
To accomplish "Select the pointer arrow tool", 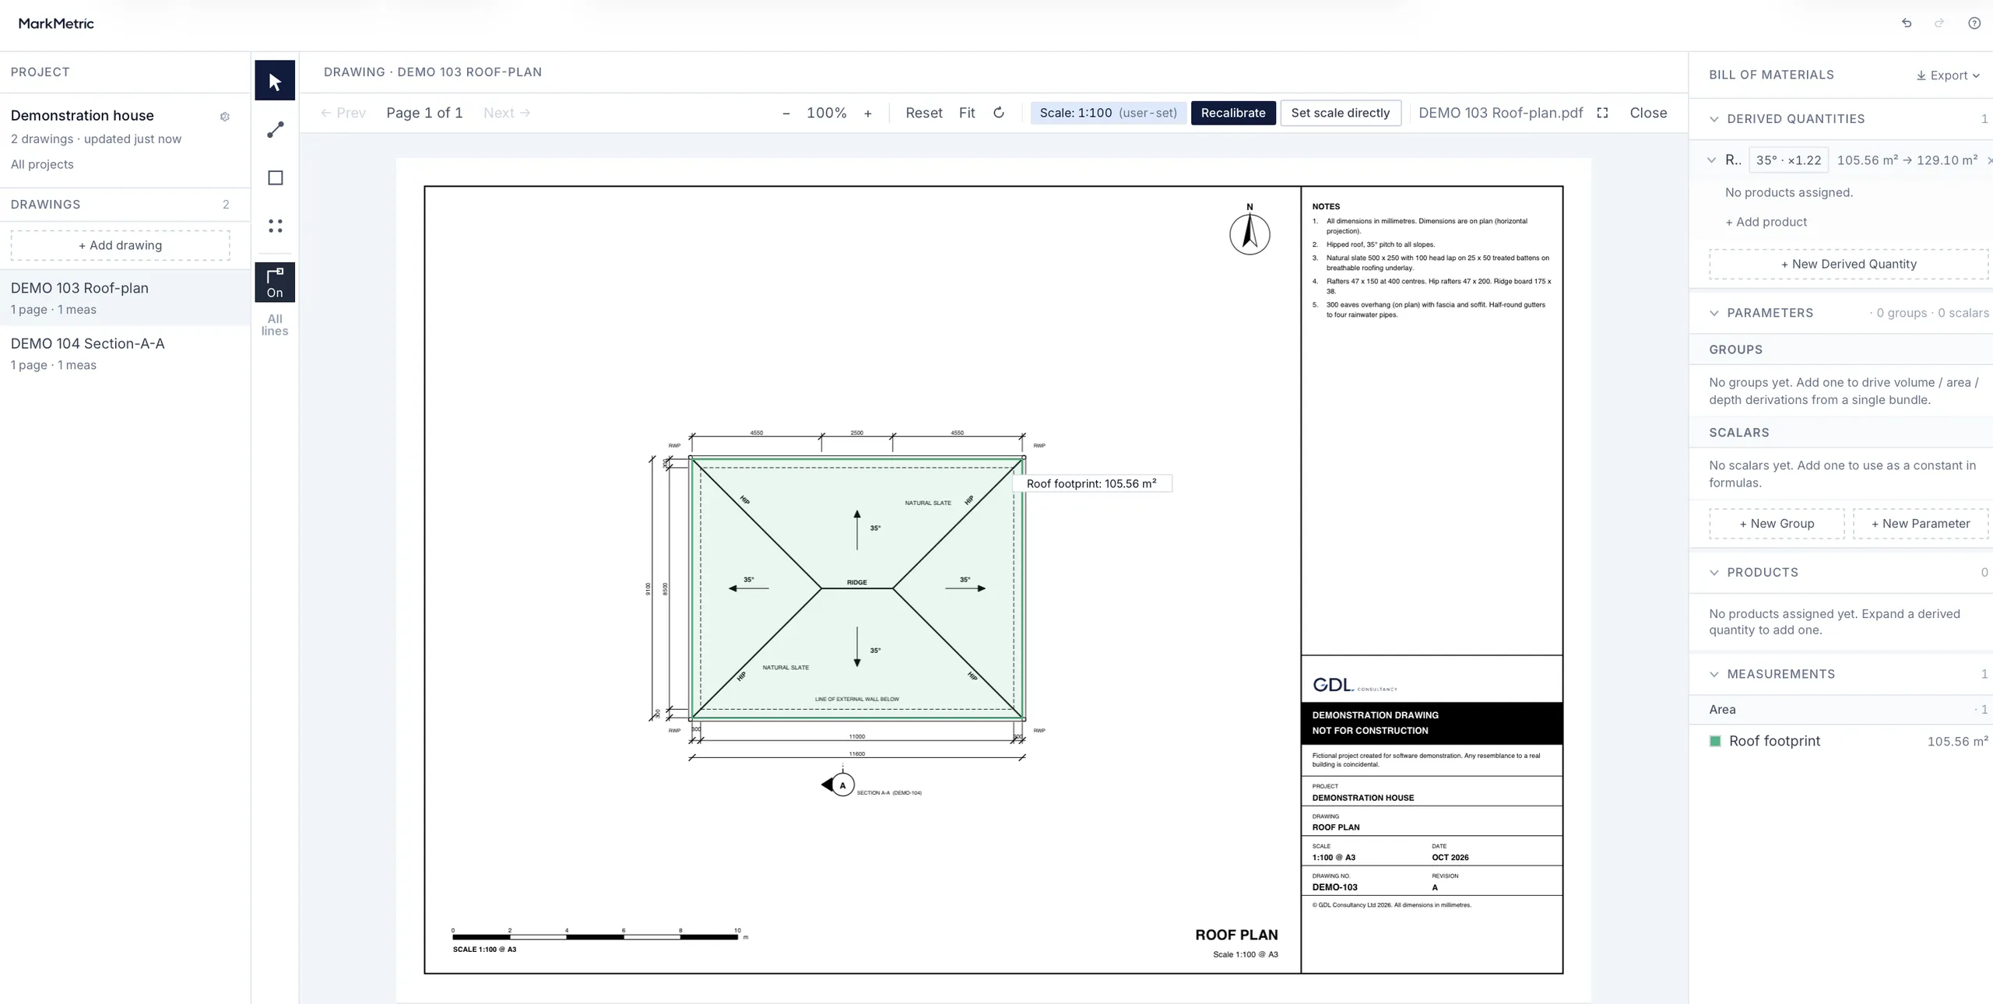I will pyautogui.click(x=275, y=80).
